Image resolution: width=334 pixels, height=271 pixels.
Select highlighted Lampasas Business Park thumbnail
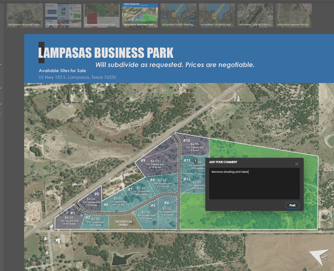coord(140,16)
